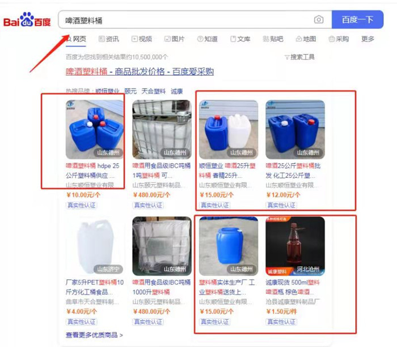Switch to the 贴吧 tab
The width and height of the screenshot is (397, 347).
click(273, 39)
